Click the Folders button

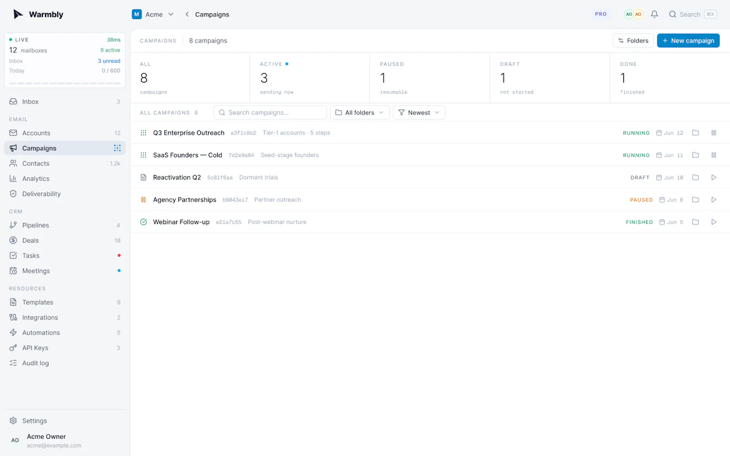click(633, 41)
